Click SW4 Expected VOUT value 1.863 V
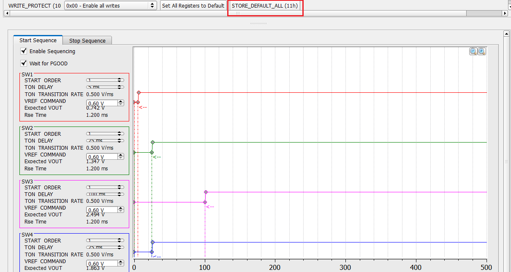Image resolution: width=511 pixels, height=272 pixels. pyautogui.click(x=95, y=268)
